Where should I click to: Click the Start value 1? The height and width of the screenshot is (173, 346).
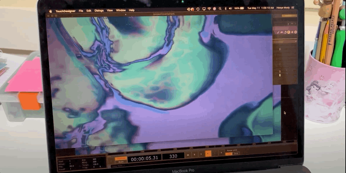click(70, 161)
